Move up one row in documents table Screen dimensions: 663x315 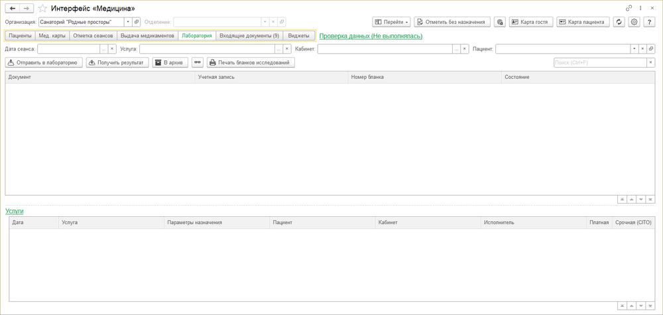pyautogui.click(x=632, y=199)
